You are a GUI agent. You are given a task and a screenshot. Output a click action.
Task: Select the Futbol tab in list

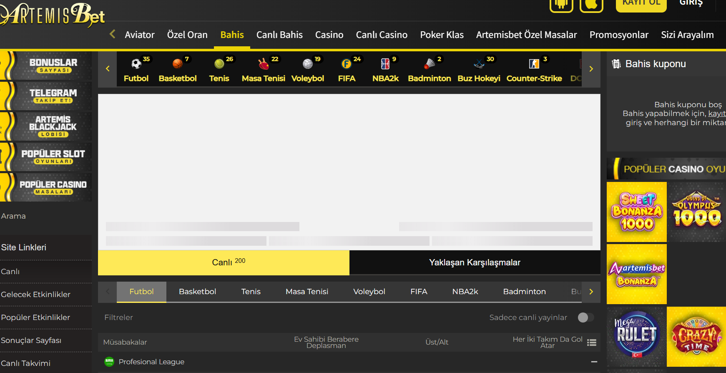pyautogui.click(x=141, y=292)
